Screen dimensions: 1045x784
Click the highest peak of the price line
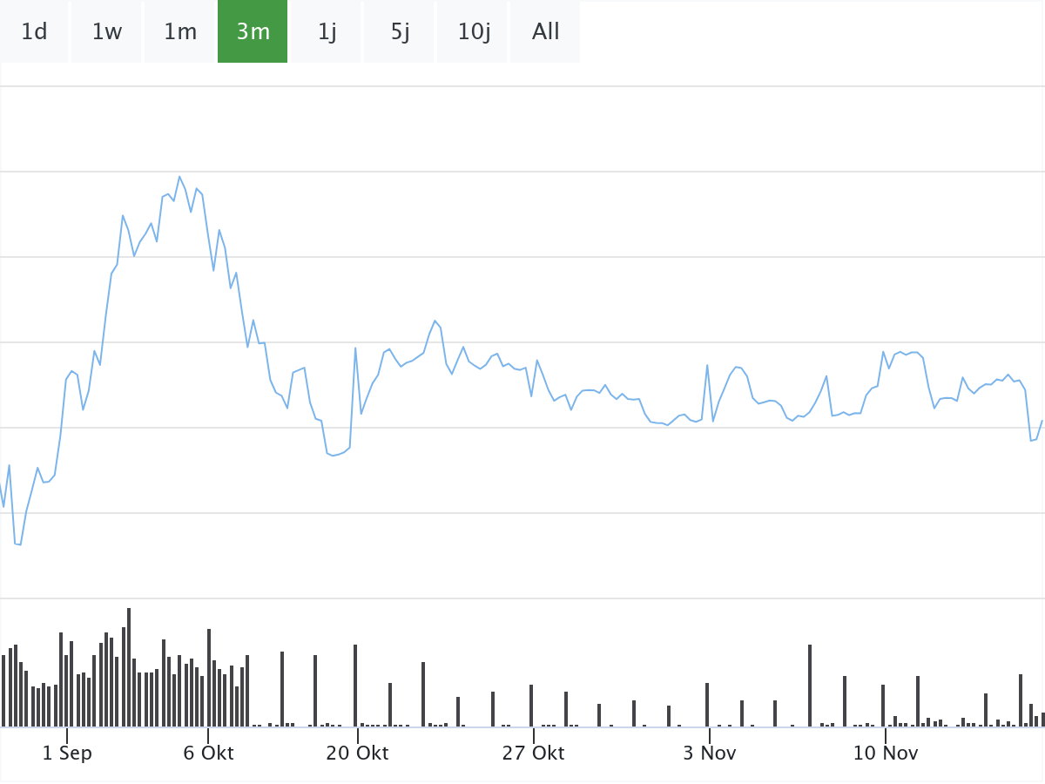pos(180,177)
